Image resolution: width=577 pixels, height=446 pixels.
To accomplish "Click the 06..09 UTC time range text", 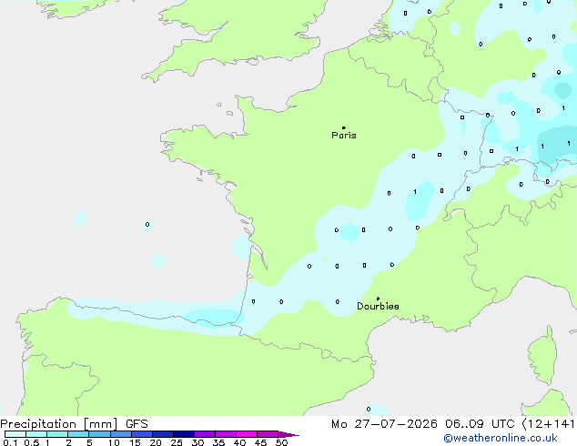I will point(480,424).
